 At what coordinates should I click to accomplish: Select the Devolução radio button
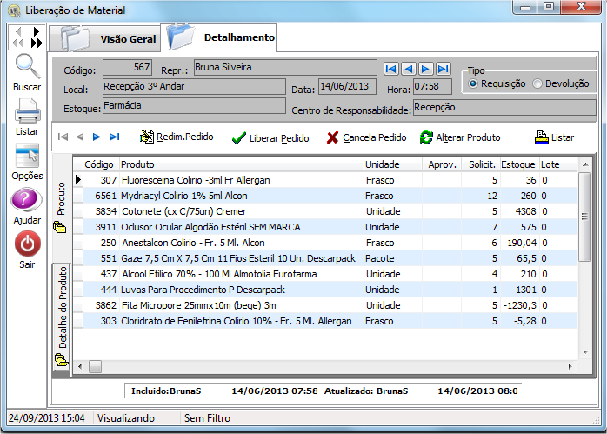tap(537, 83)
